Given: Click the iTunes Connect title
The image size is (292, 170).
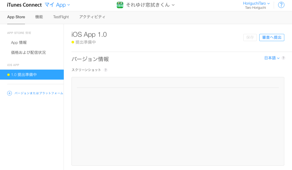Looking at the screenshot, I should pos(24,5).
